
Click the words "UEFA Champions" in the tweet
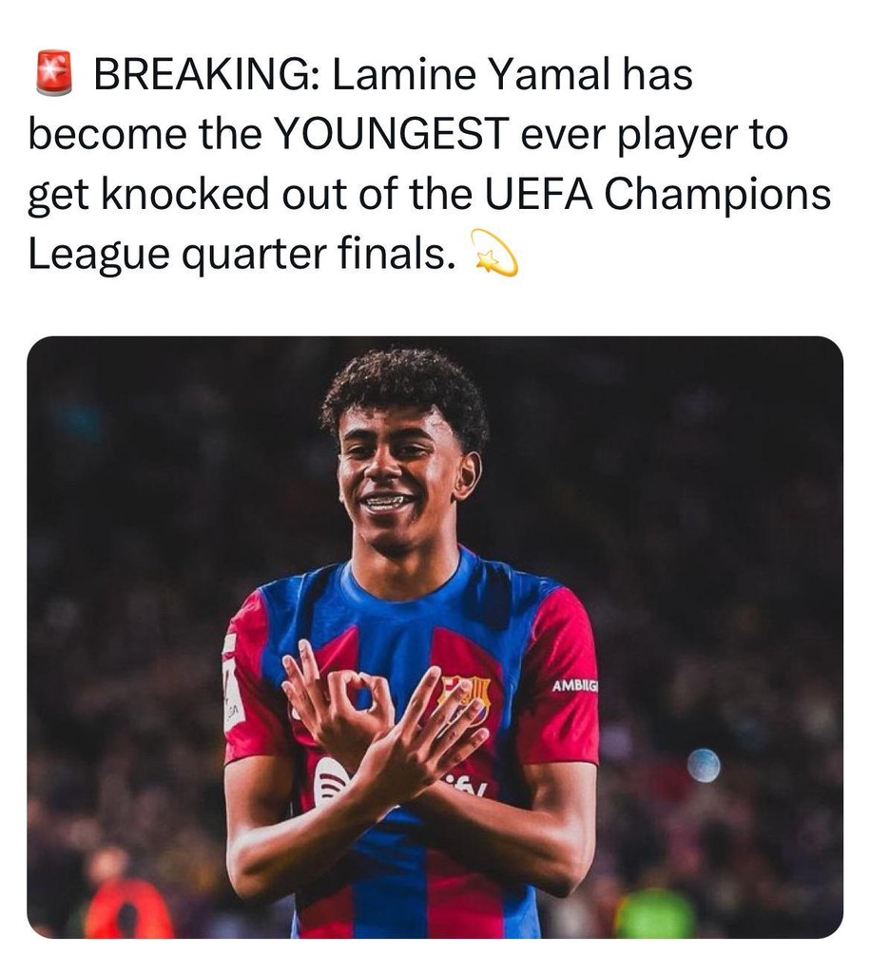pos(658,195)
